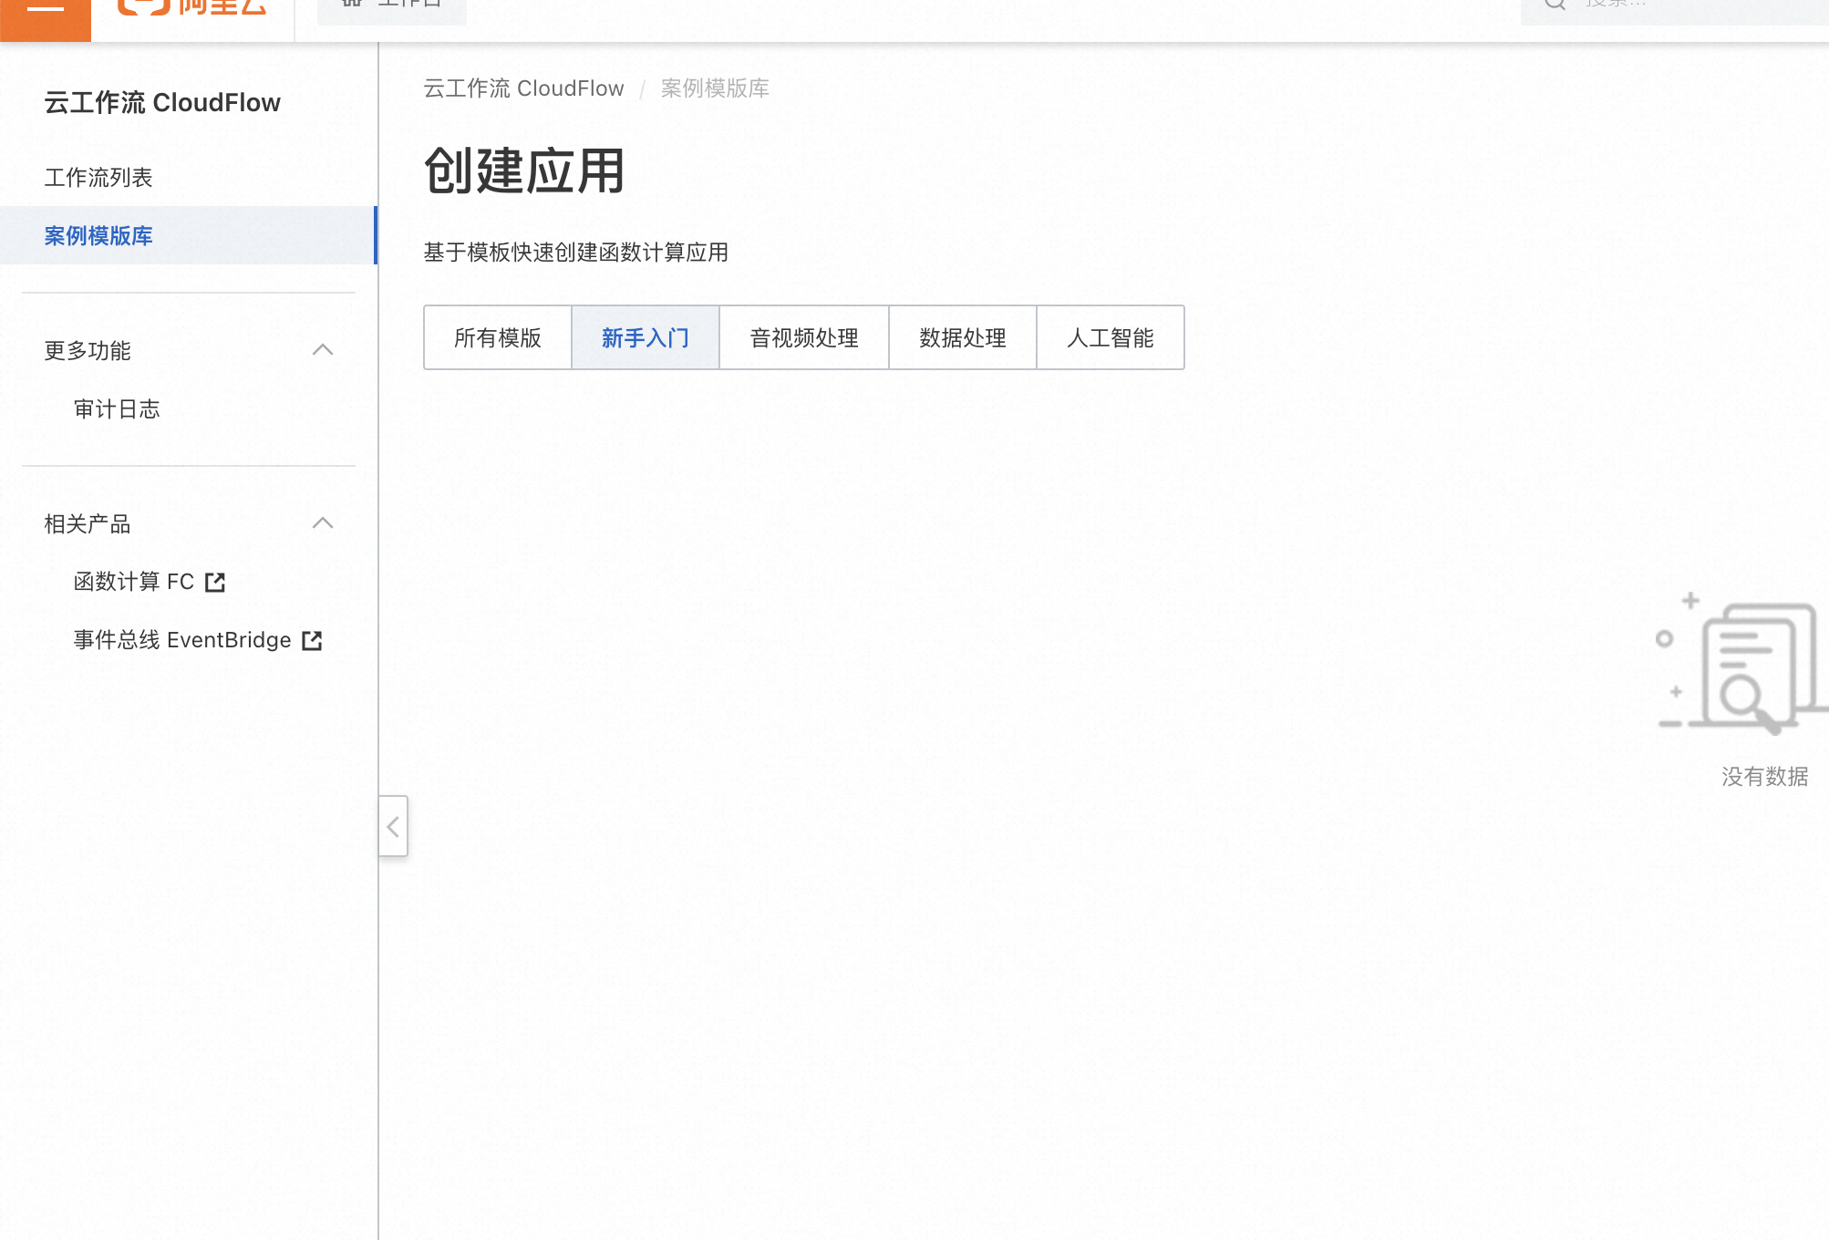This screenshot has height=1240, width=1829.
Task: Click the 基于模板快速创建函数计算应用 description
Action: click(x=576, y=253)
